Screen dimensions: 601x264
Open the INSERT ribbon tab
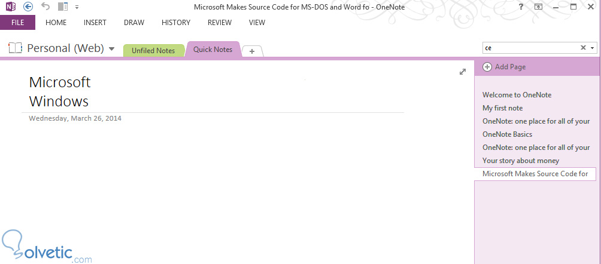click(95, 23)
